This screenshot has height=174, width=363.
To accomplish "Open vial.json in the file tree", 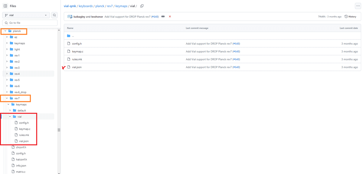I will coord(24,141).
